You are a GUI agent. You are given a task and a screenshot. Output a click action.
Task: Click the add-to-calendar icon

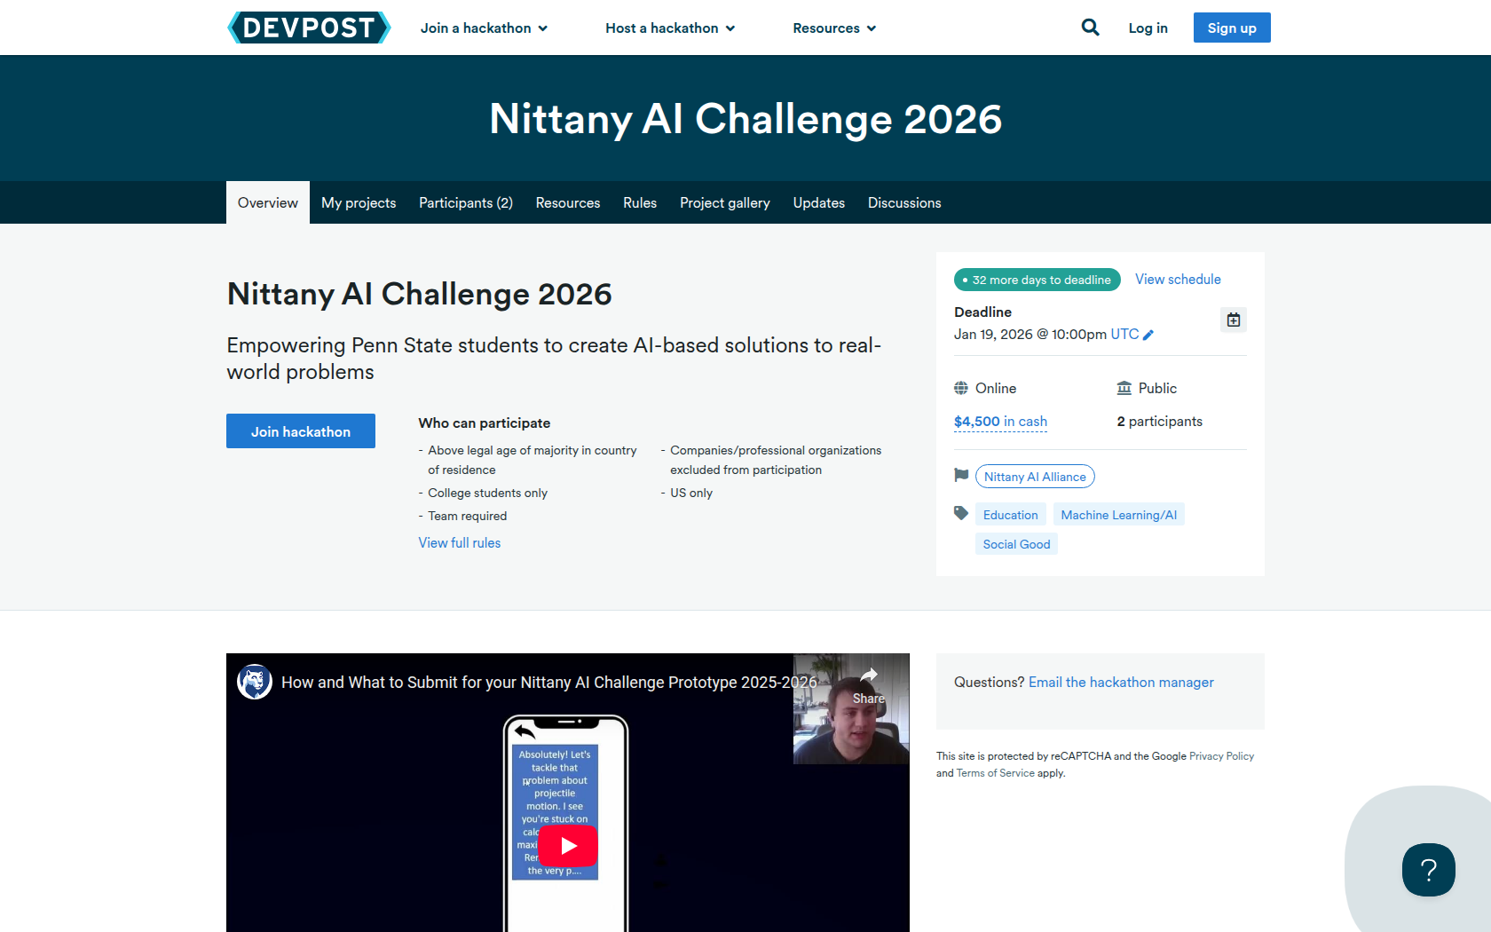coord(1233,320)
